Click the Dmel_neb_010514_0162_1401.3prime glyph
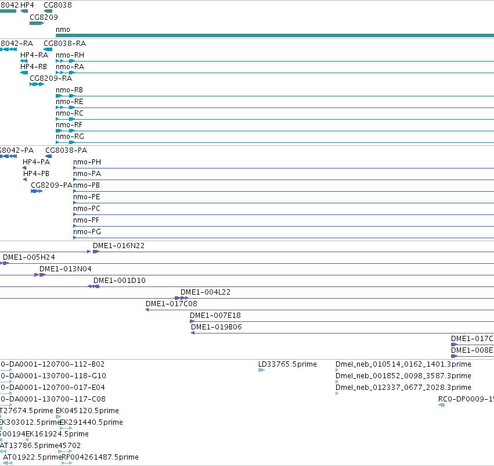This screenshot has height=466, width=494. click(x=337, y=370)
